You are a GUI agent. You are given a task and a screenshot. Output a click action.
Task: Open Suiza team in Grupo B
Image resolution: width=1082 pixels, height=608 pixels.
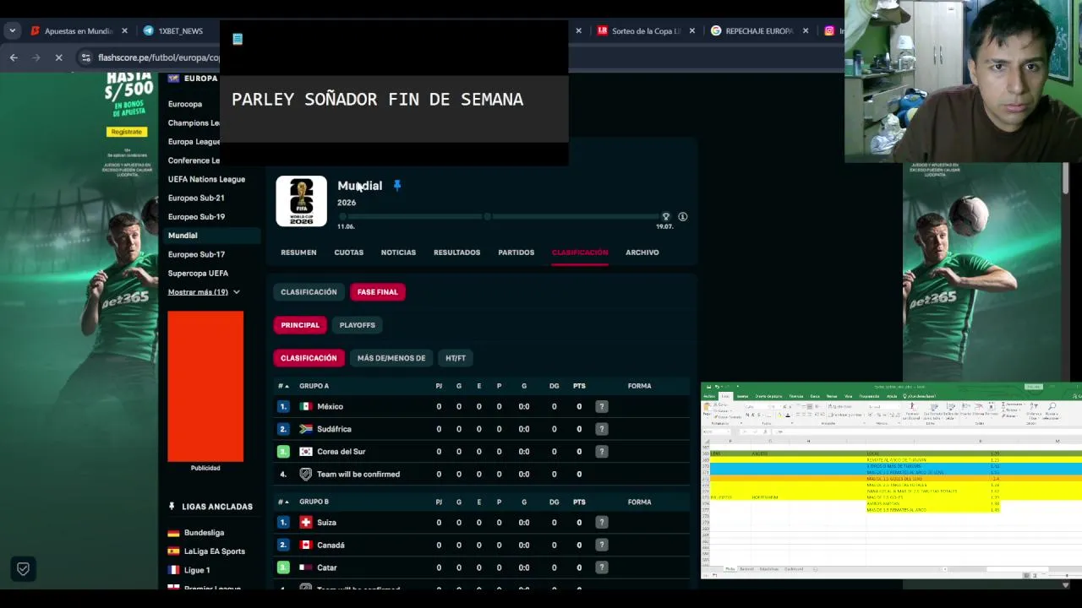pos(326,523)
